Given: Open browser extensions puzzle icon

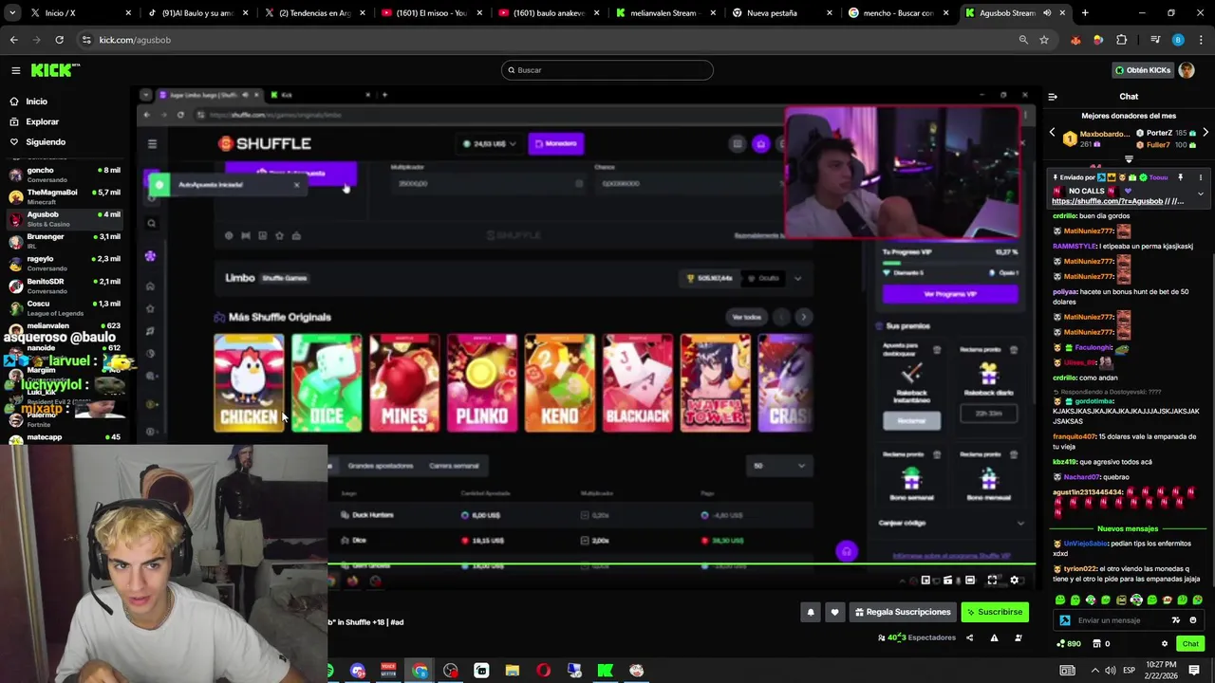Looking at the screenshot, I should pos(1121,40).
